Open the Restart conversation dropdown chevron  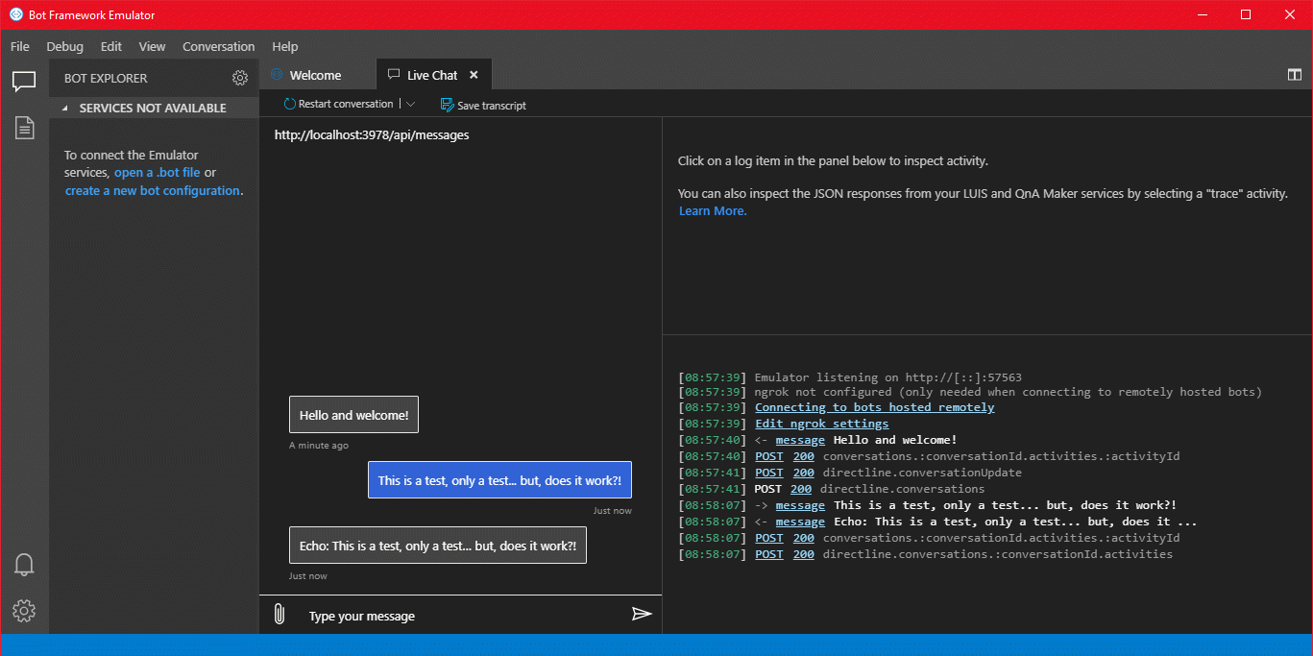pyautogui.click(x=412, y=104)
